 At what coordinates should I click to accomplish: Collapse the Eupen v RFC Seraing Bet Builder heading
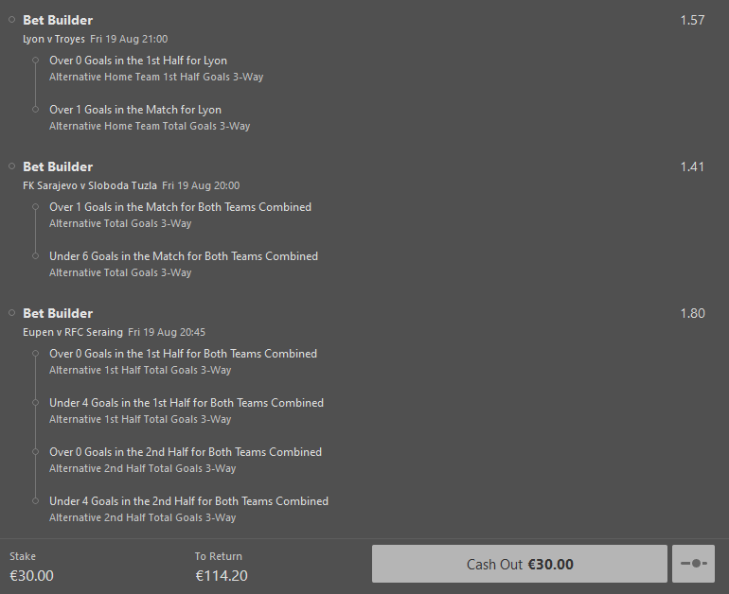(58, 313)
